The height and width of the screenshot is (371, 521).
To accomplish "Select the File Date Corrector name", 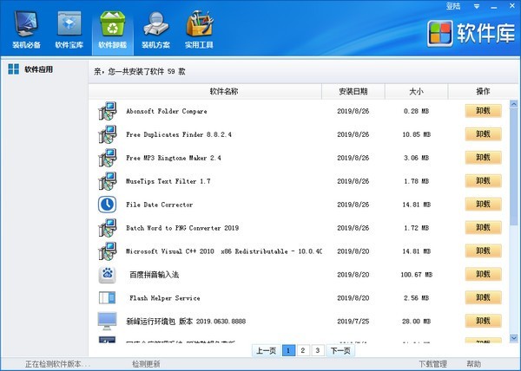I will coord(160,205).
